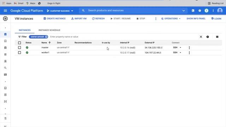Expand the SSH options dropdown for master
Viewport: 226px width, 127px height.
[180, 48]
